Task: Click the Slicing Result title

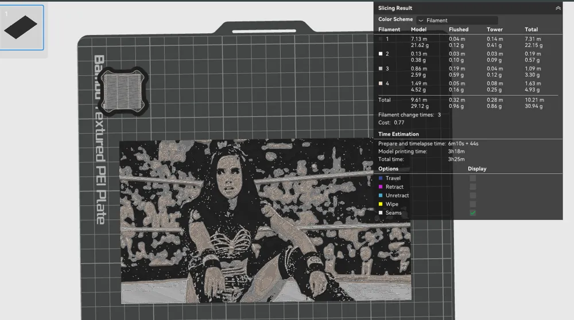Action: click(x=395, y=8)
